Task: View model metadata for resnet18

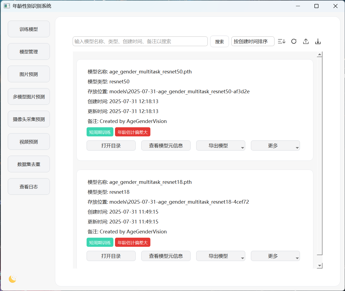Action: [x=166, y=256]
